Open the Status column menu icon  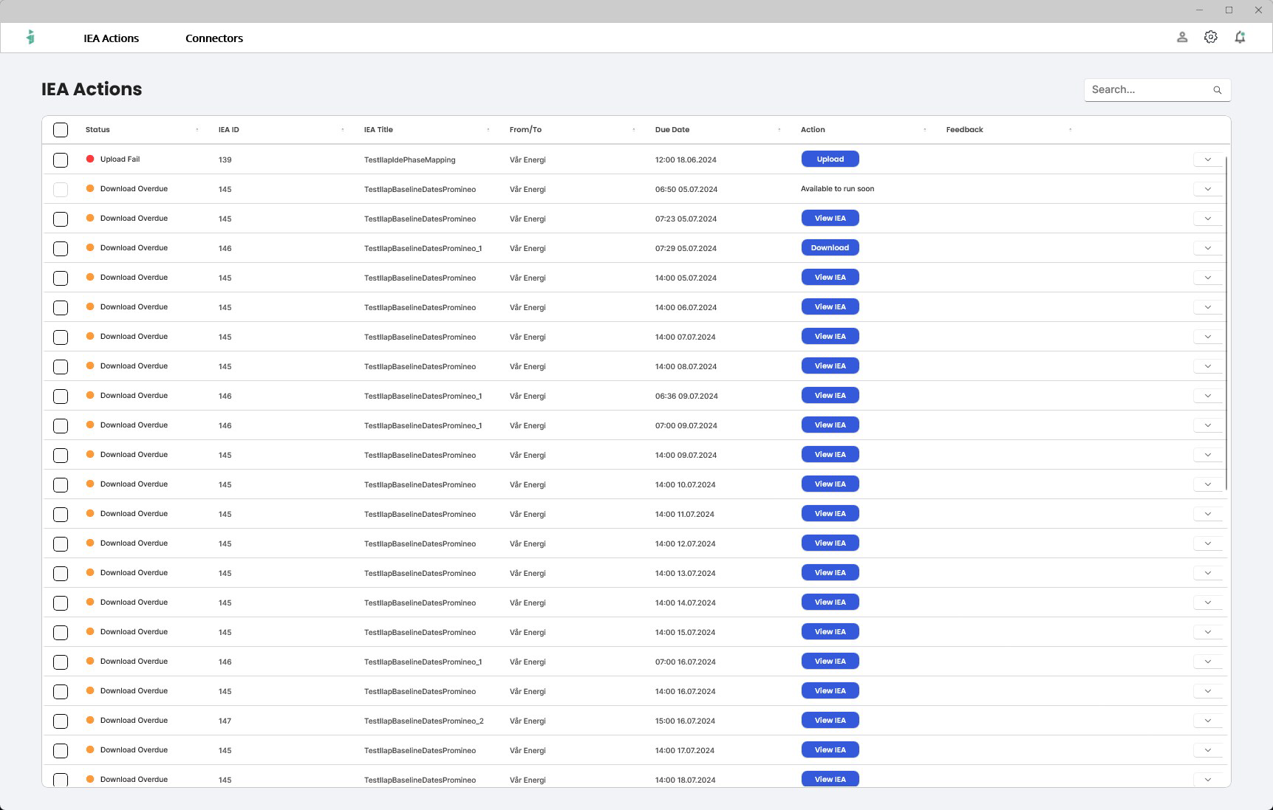pyautogui.click(x=197, y=130)
